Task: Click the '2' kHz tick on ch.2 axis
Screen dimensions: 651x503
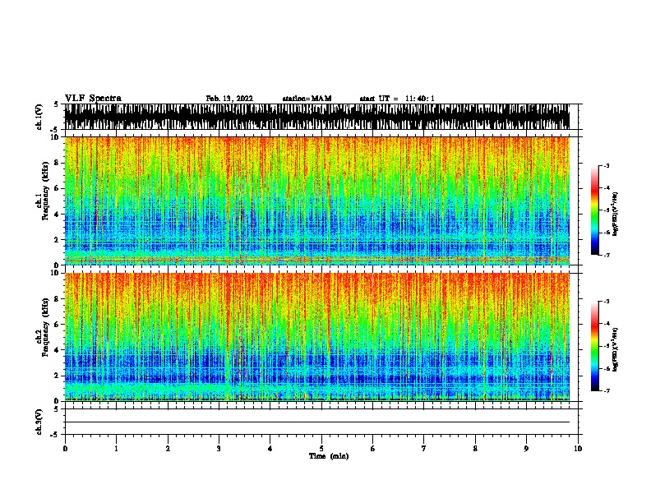Action: (x=58, y=376)
